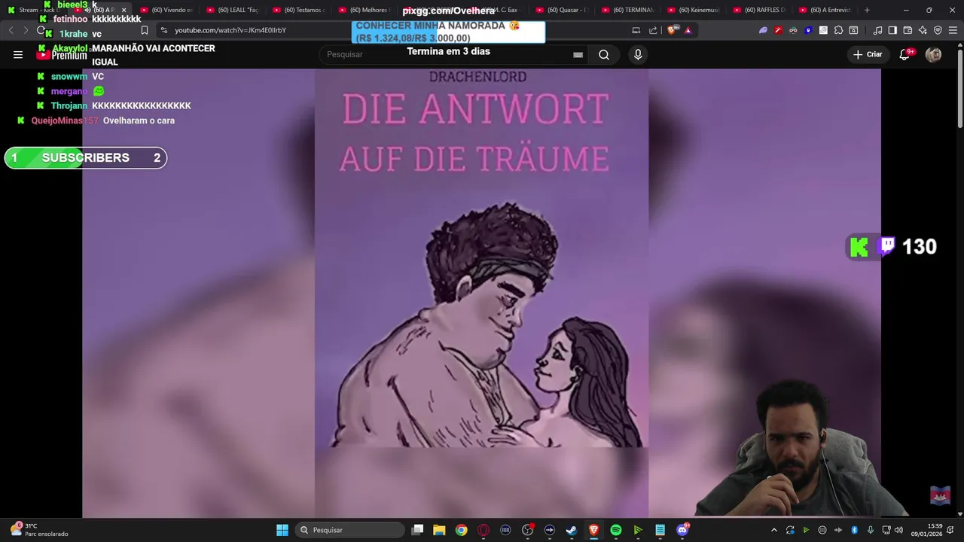Open the YouTube account avatar menu
Viewport: 964px width, 542px height.
coord(933,54)
